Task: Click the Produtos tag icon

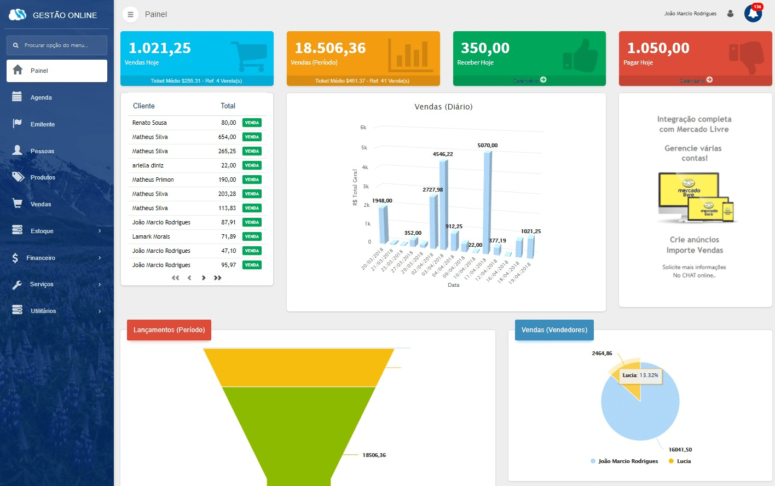Action: (x=18, y=177)
